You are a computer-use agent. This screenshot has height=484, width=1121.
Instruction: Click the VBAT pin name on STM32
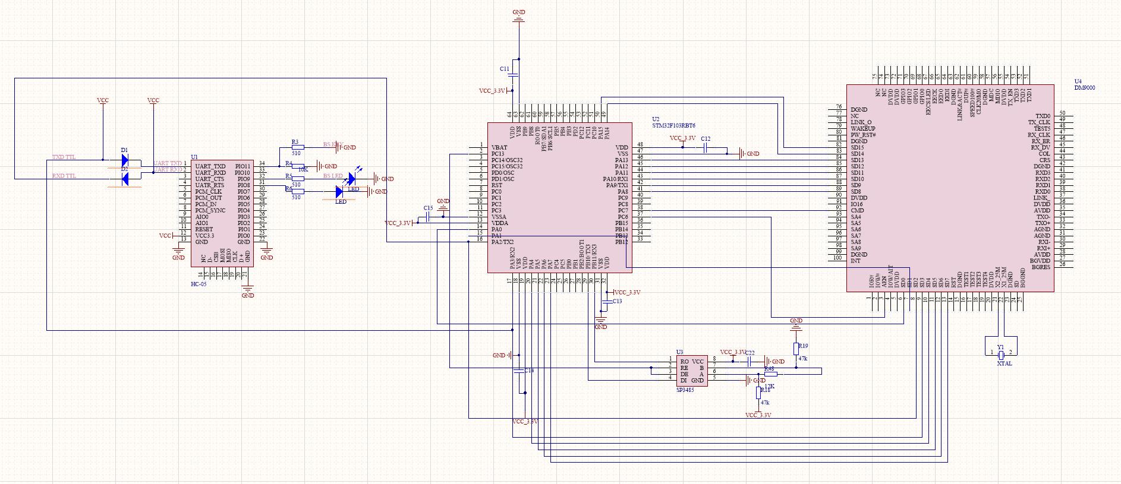click(x=499, y=147)
